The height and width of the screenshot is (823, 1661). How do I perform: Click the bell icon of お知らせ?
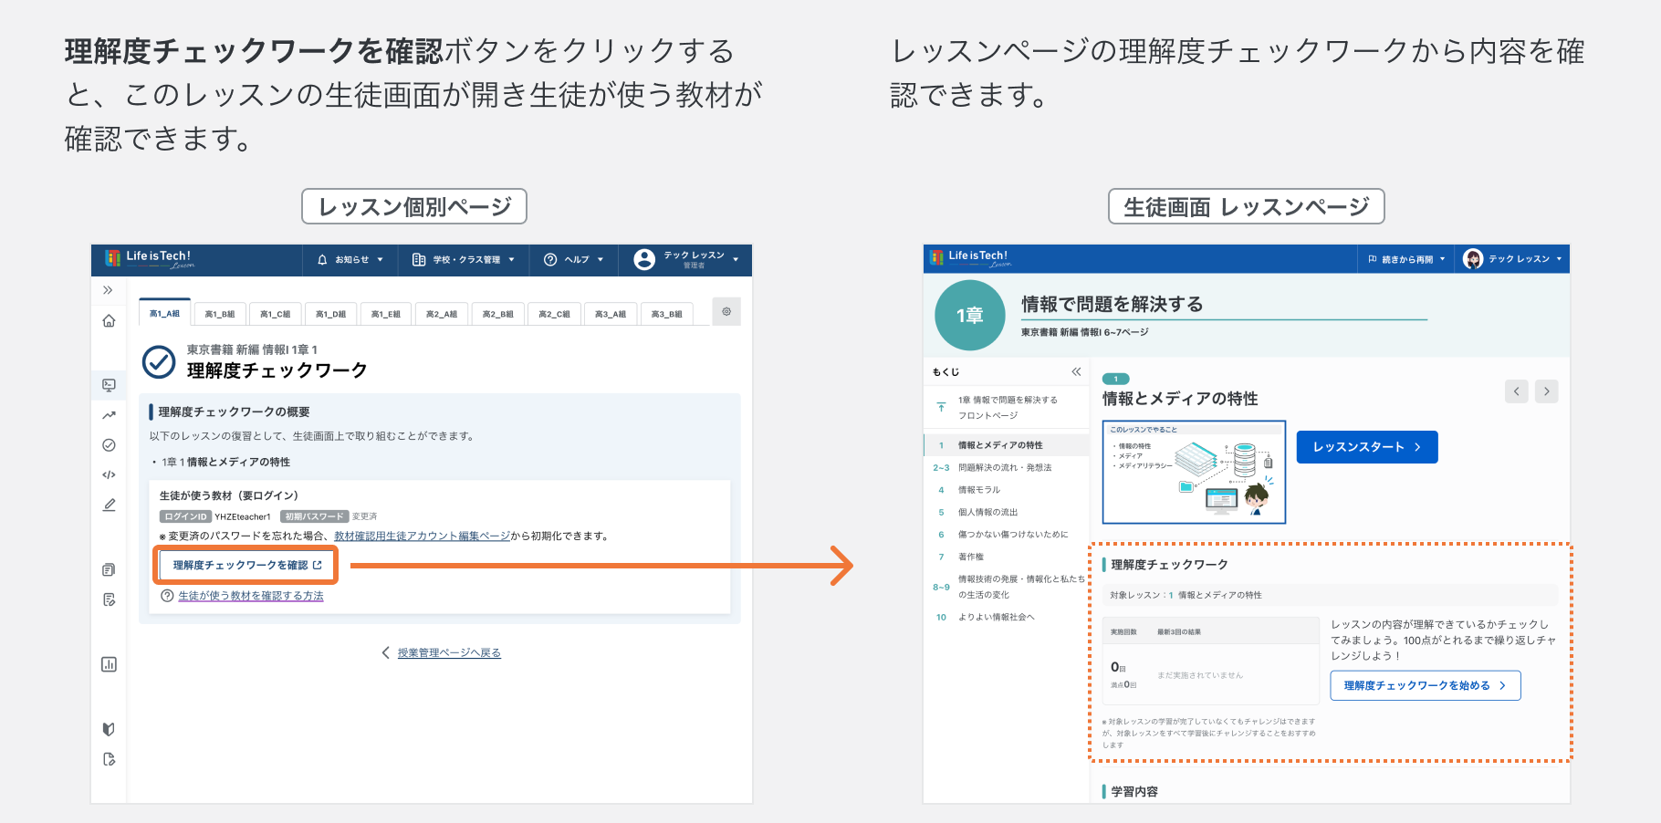[x=322, y=260]
